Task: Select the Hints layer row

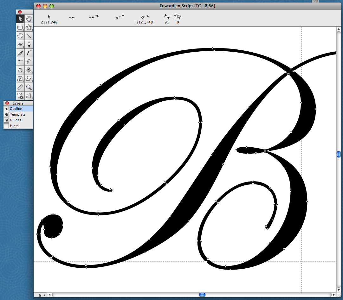Action: [18, 126]
